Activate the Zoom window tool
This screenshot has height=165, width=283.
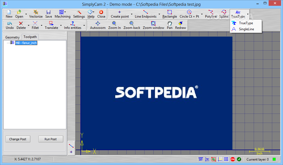pos(153,25)
